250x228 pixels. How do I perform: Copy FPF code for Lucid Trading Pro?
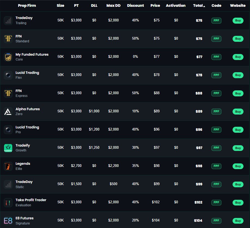click(x=216, y=129)
